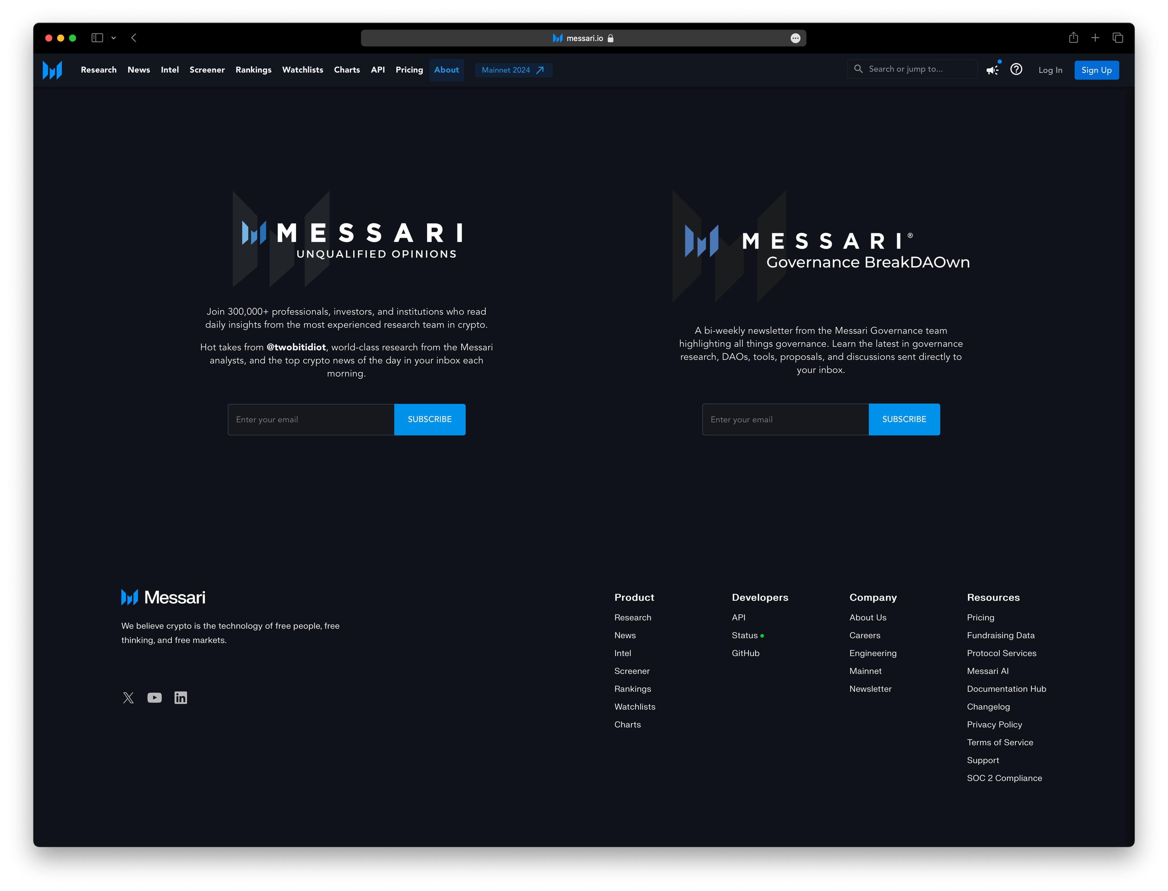Open the announcements megaphone icon

[x=993, y=70]
